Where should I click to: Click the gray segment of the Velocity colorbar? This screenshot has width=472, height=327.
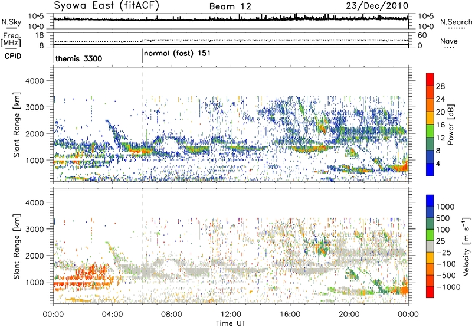430,247
